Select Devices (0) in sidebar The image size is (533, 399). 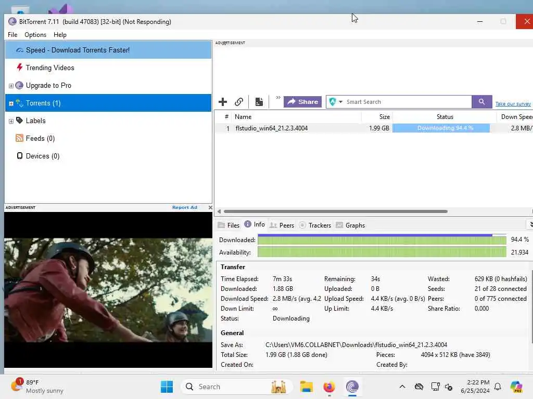click(108, 156)
